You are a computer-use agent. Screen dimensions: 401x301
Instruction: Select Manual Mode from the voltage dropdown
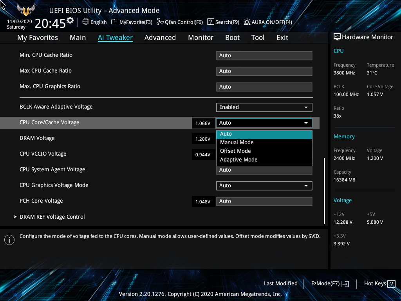coord(237,143)
